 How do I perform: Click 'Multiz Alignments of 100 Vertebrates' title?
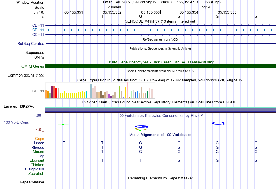(x=160, y=135)
